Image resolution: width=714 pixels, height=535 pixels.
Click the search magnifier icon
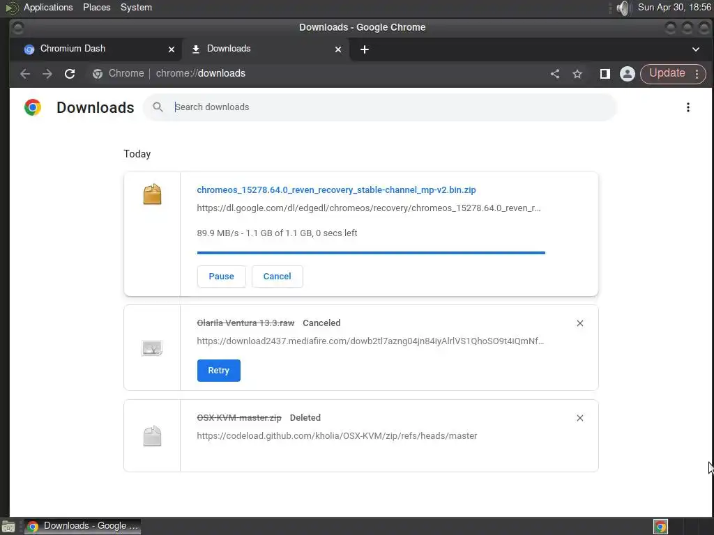(x=158, y=107)
